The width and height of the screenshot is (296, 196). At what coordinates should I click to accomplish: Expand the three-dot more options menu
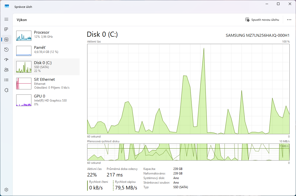pos(289,20)
